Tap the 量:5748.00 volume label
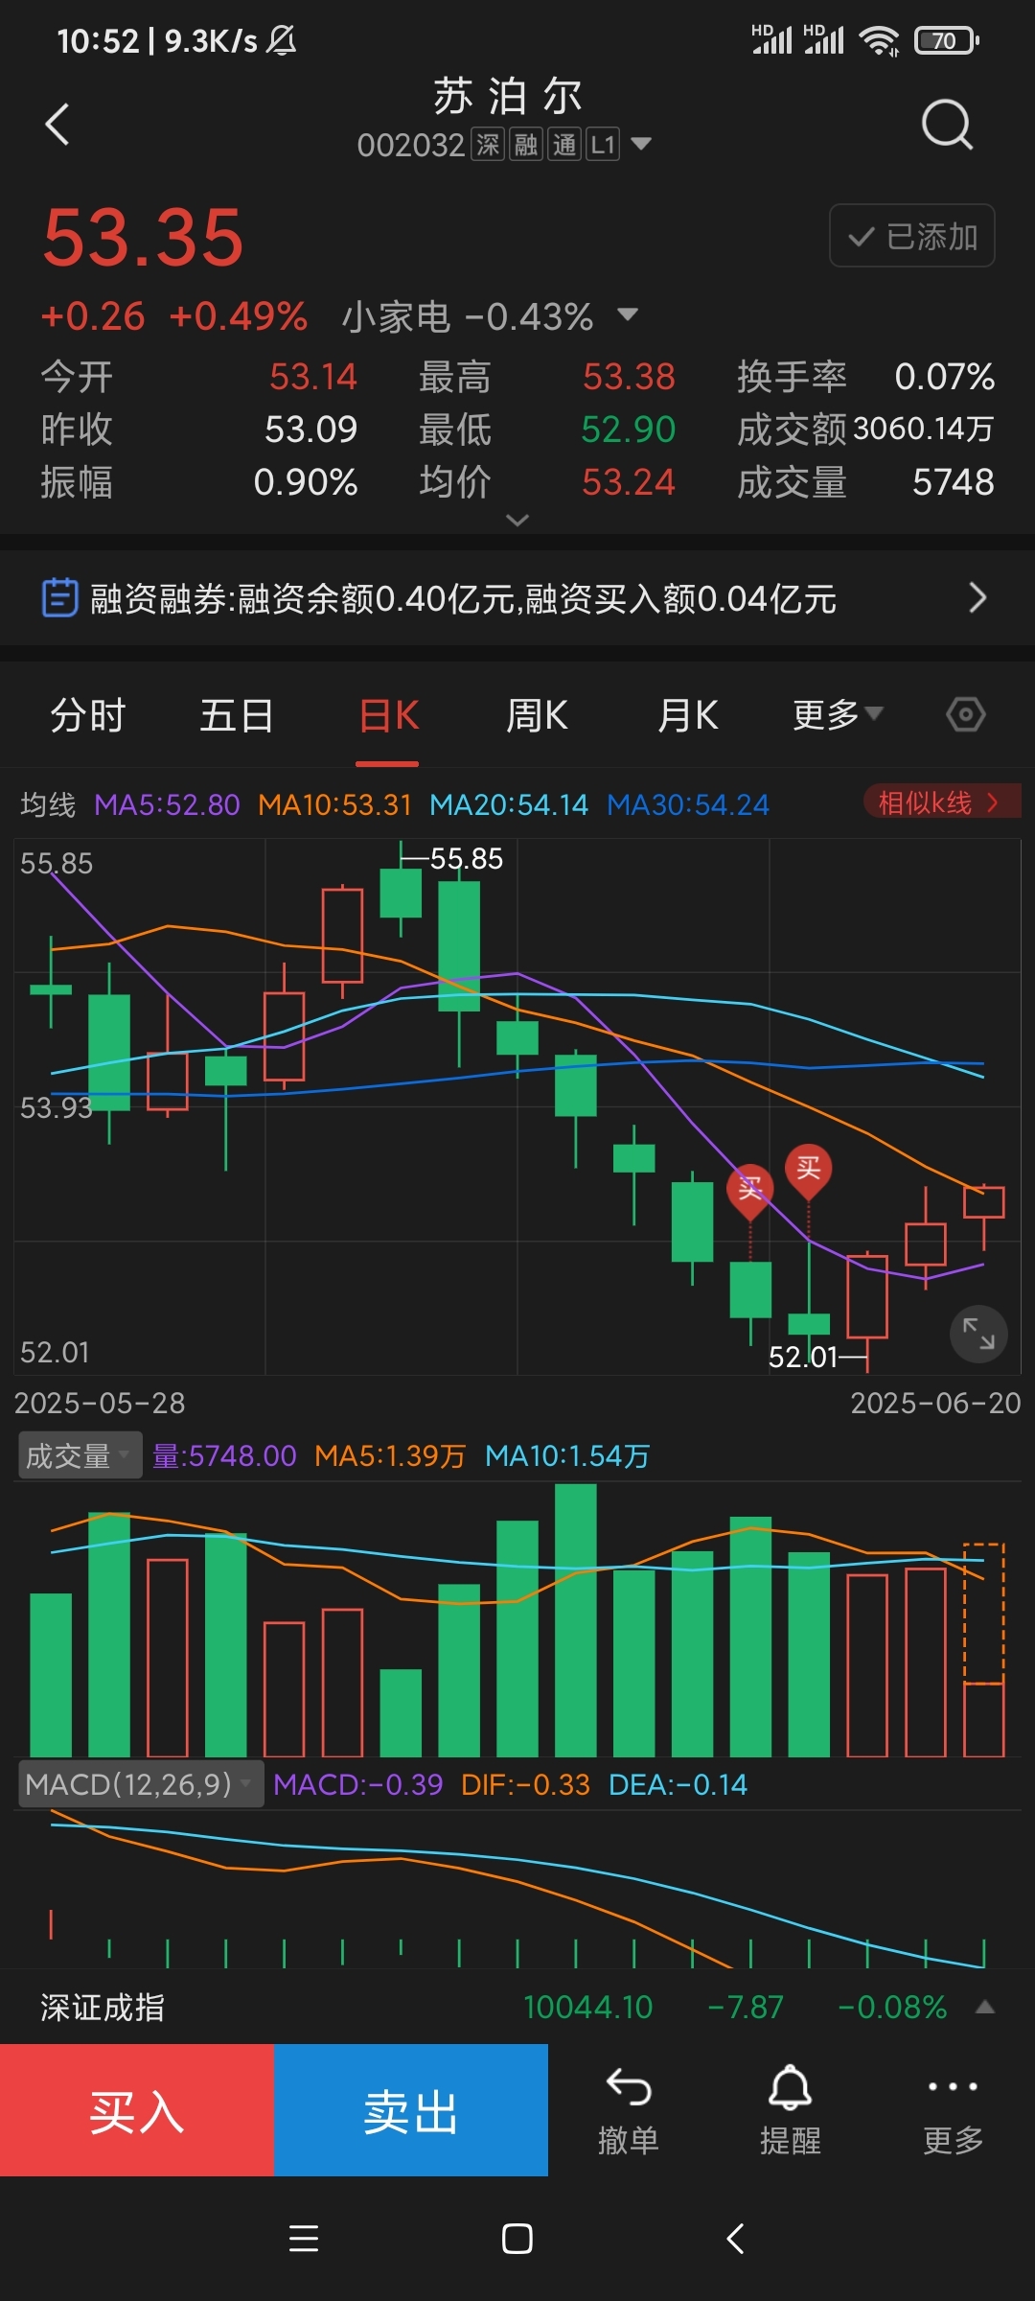Screen dimensions: 1035x2301 pos(224,1455)
